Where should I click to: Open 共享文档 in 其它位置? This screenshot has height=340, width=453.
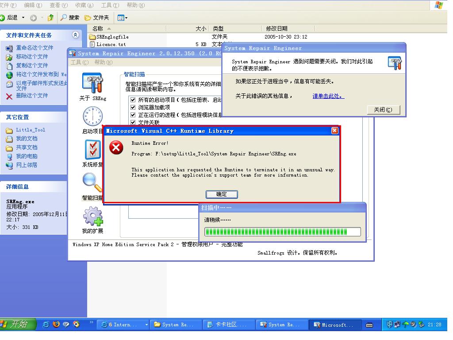click(27, 148)
